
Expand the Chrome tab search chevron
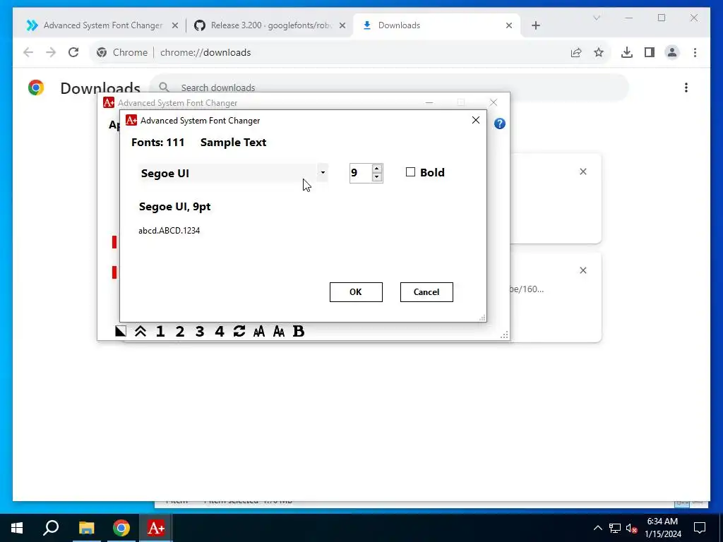(596, 18)
